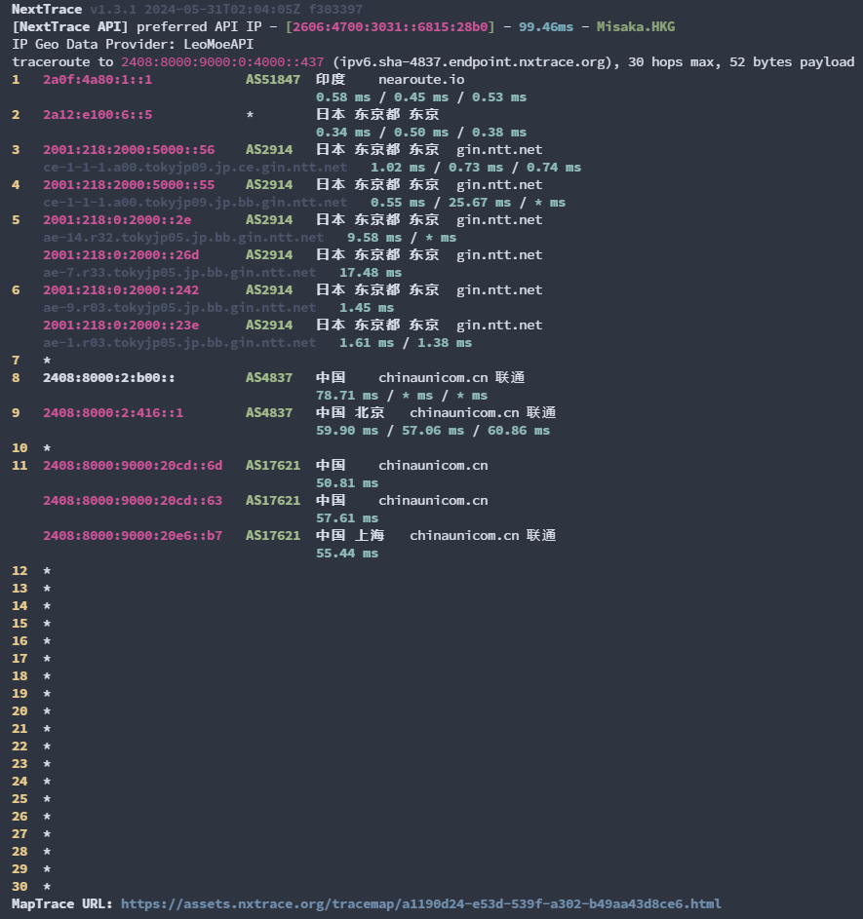Viewport: 863px width, 919px height.
Task: Click nearoute.io on hop 1
Action: click(x=421, y=79)
